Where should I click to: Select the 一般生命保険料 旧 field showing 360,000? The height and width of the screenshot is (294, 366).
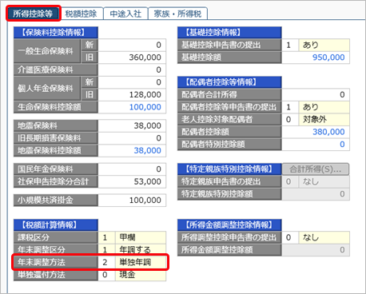click(132, 58)
